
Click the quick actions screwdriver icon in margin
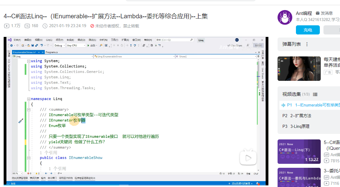pos(21,121)
